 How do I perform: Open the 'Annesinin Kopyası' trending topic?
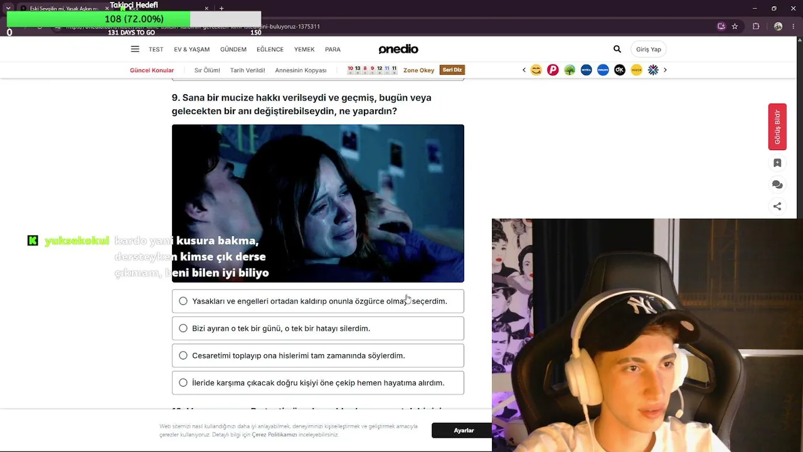(301, 70)
